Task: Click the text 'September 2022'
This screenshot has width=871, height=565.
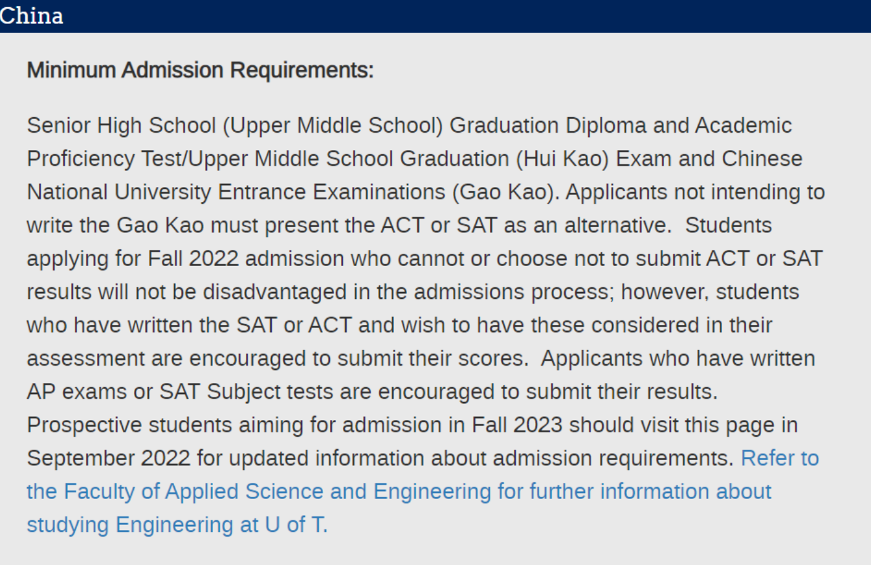Action: [108, 458]
